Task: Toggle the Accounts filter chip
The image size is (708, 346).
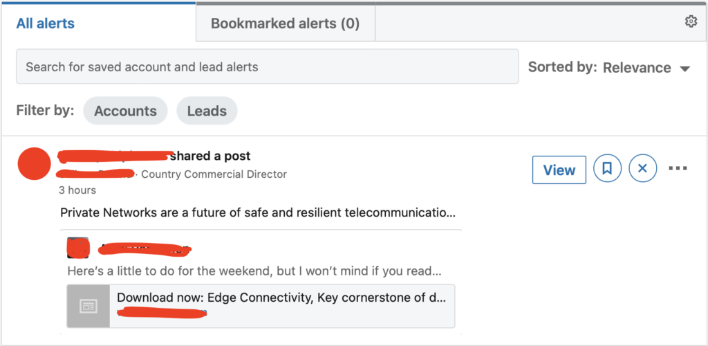Action: pyautogui.click(x=125, y=111)
